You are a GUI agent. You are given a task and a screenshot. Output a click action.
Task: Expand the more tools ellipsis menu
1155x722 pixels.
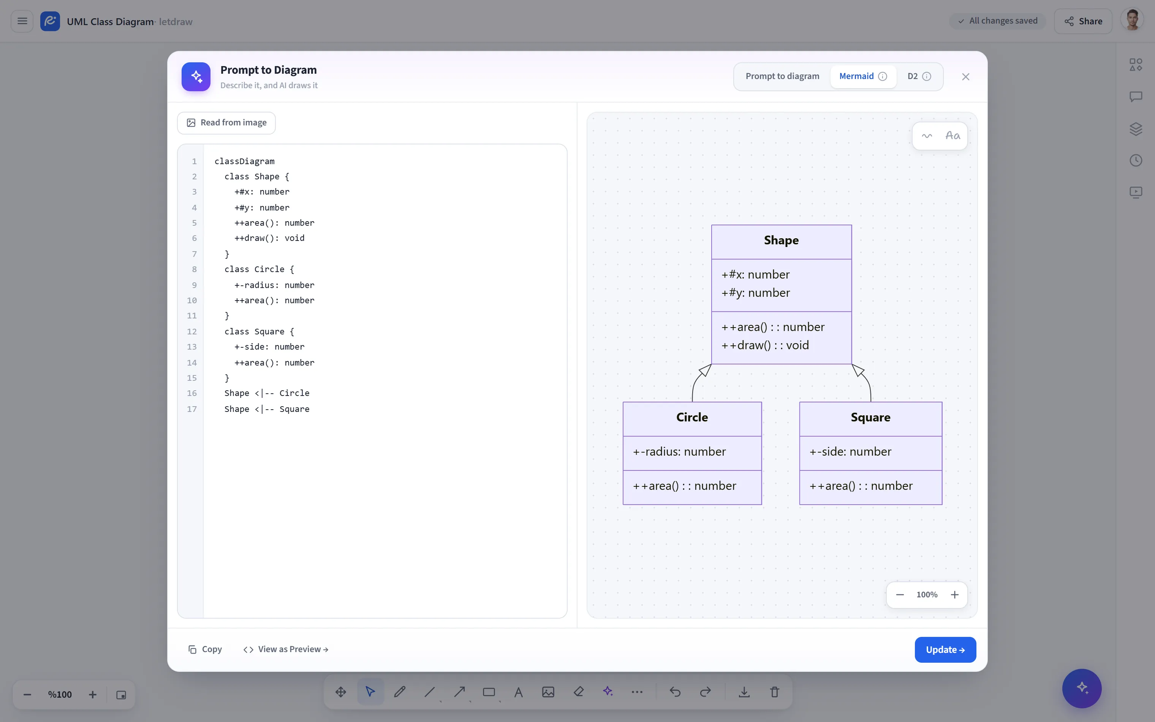point(637,692)
